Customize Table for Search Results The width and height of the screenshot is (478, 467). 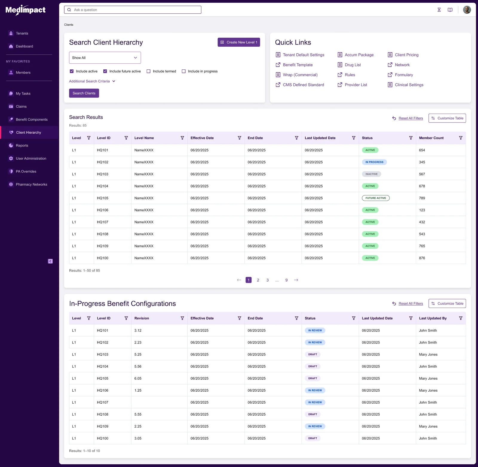tap(447, 118)
